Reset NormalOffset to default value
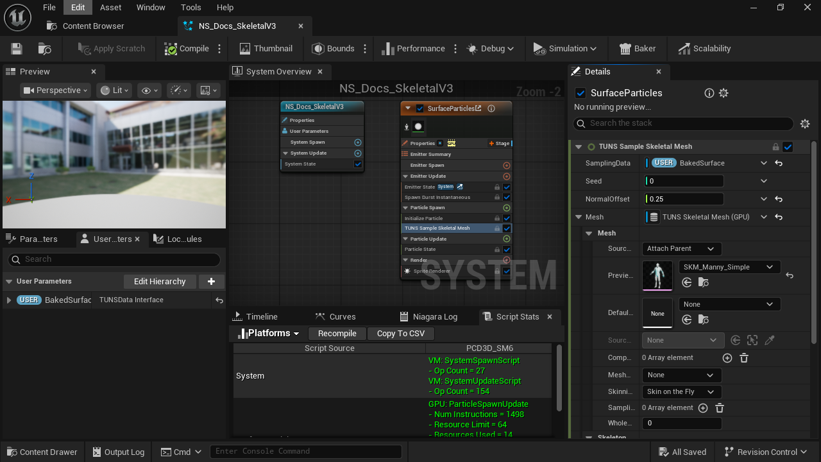 pyautogui.click(x=778, y=200)
